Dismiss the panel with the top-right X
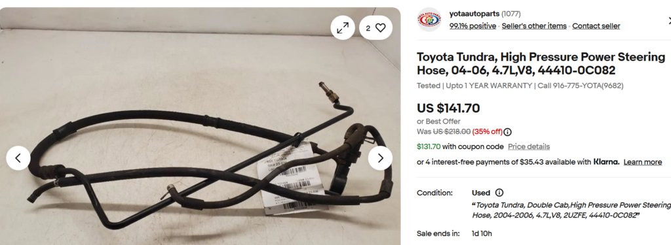The height and width of the screenshot is (245, 671). tap(669, 20)
